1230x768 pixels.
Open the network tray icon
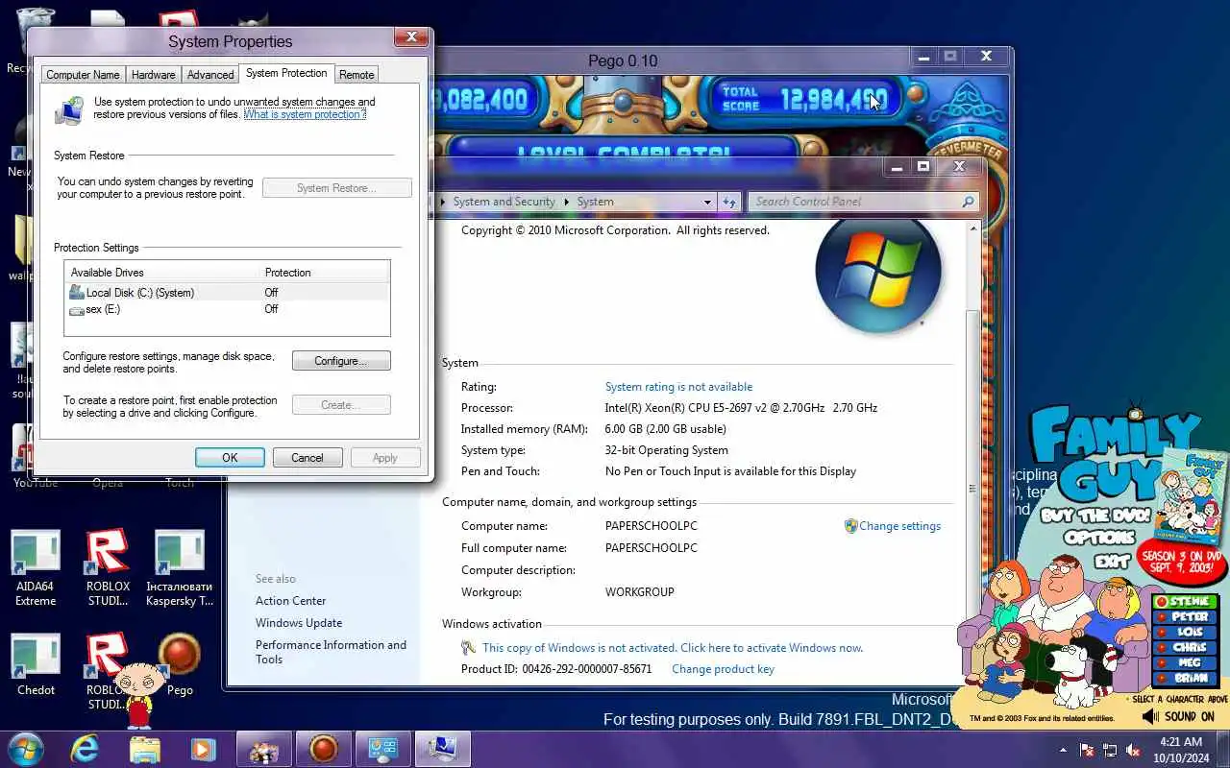click(1110, 750)
